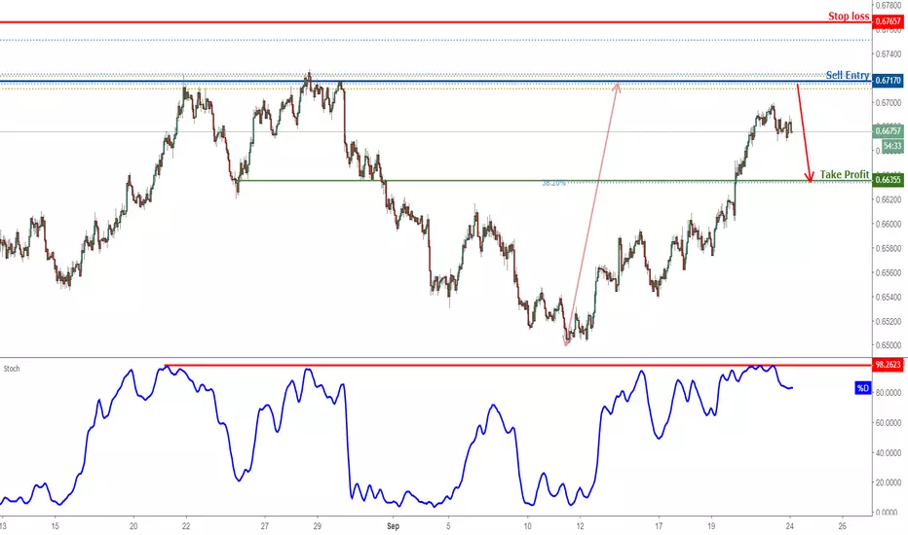Click the 60.0000 stochastic axis label
This screenshot has height=535, width=908.
tap(889, 423)
